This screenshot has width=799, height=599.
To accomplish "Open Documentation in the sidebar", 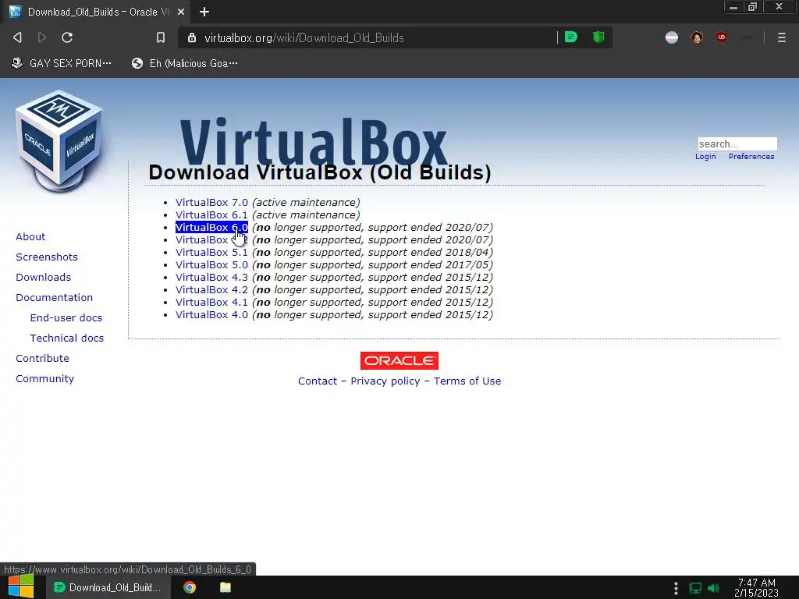I will 54,297.
